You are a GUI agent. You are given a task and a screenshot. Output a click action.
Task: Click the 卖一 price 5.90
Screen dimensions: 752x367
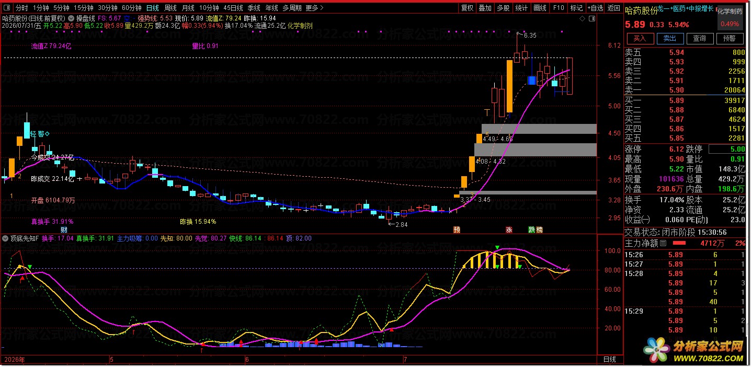[x=677, y=90]
